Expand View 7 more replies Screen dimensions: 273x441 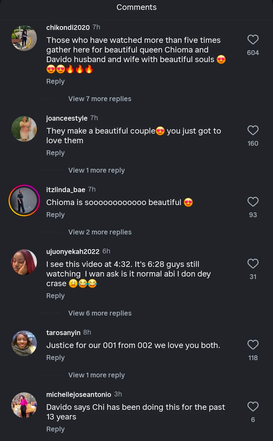tap(100, 99)
